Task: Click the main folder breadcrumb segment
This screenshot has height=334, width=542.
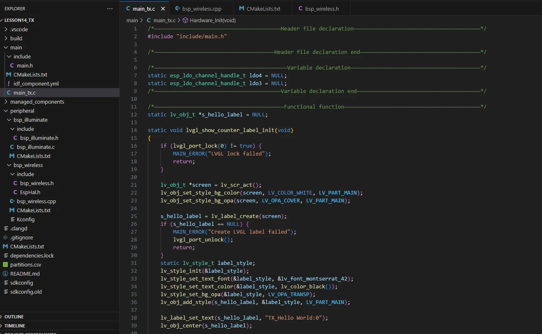Action: pos(132,20)
